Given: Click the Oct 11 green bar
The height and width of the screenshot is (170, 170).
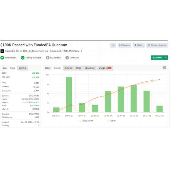Looking at the screenshot, I should [69, 94].
